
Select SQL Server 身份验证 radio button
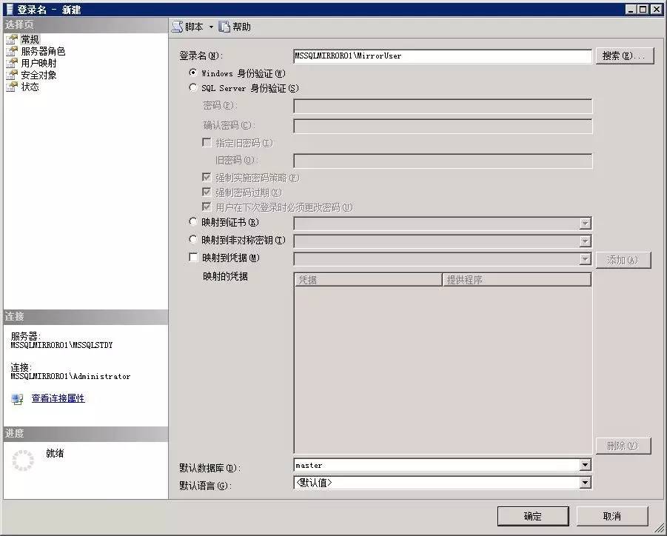[x=192, y=87]
